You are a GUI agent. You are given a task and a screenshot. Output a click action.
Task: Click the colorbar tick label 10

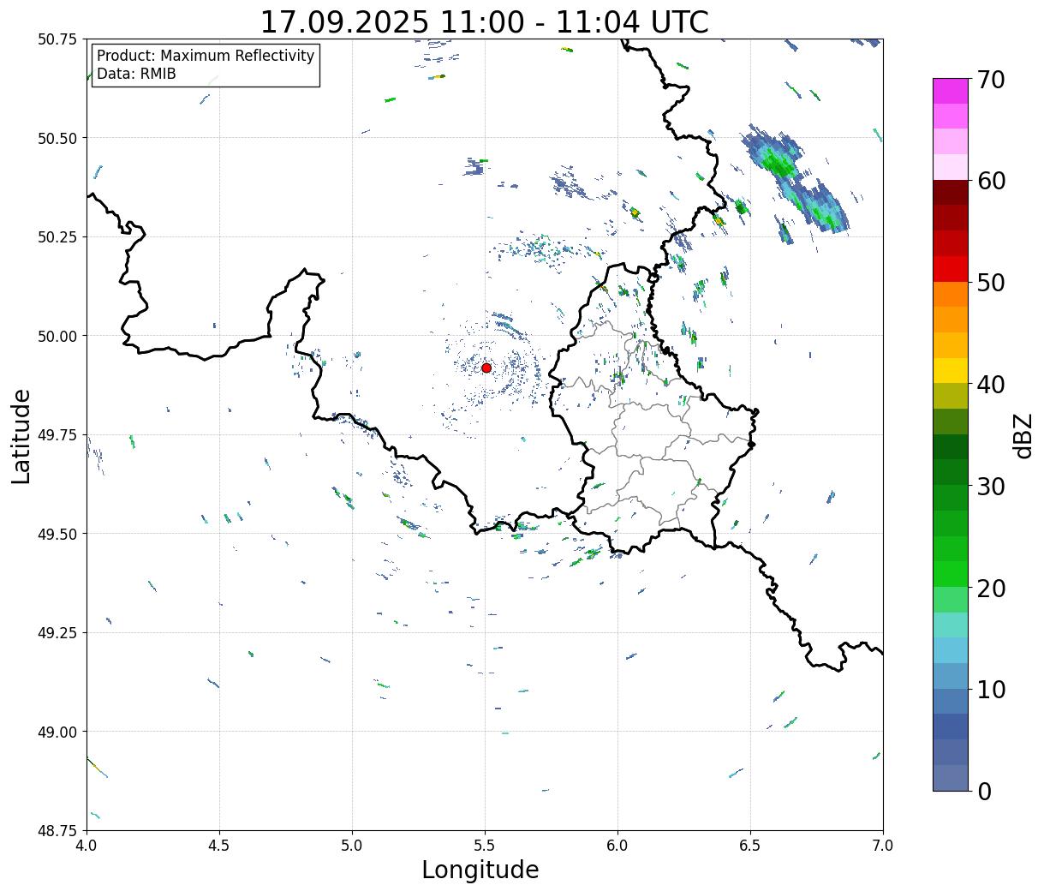coord(991,690)
